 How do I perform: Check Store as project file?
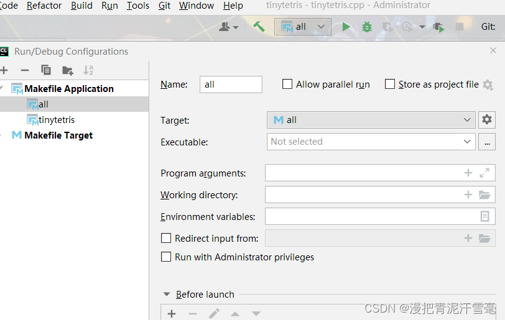[390, 85]
